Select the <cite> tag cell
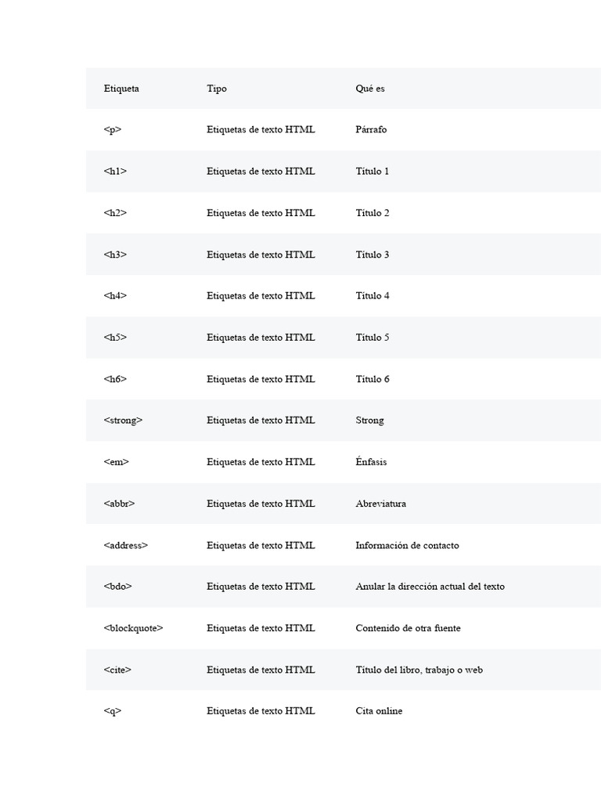601x802 pixels. (x=117, y=670)
